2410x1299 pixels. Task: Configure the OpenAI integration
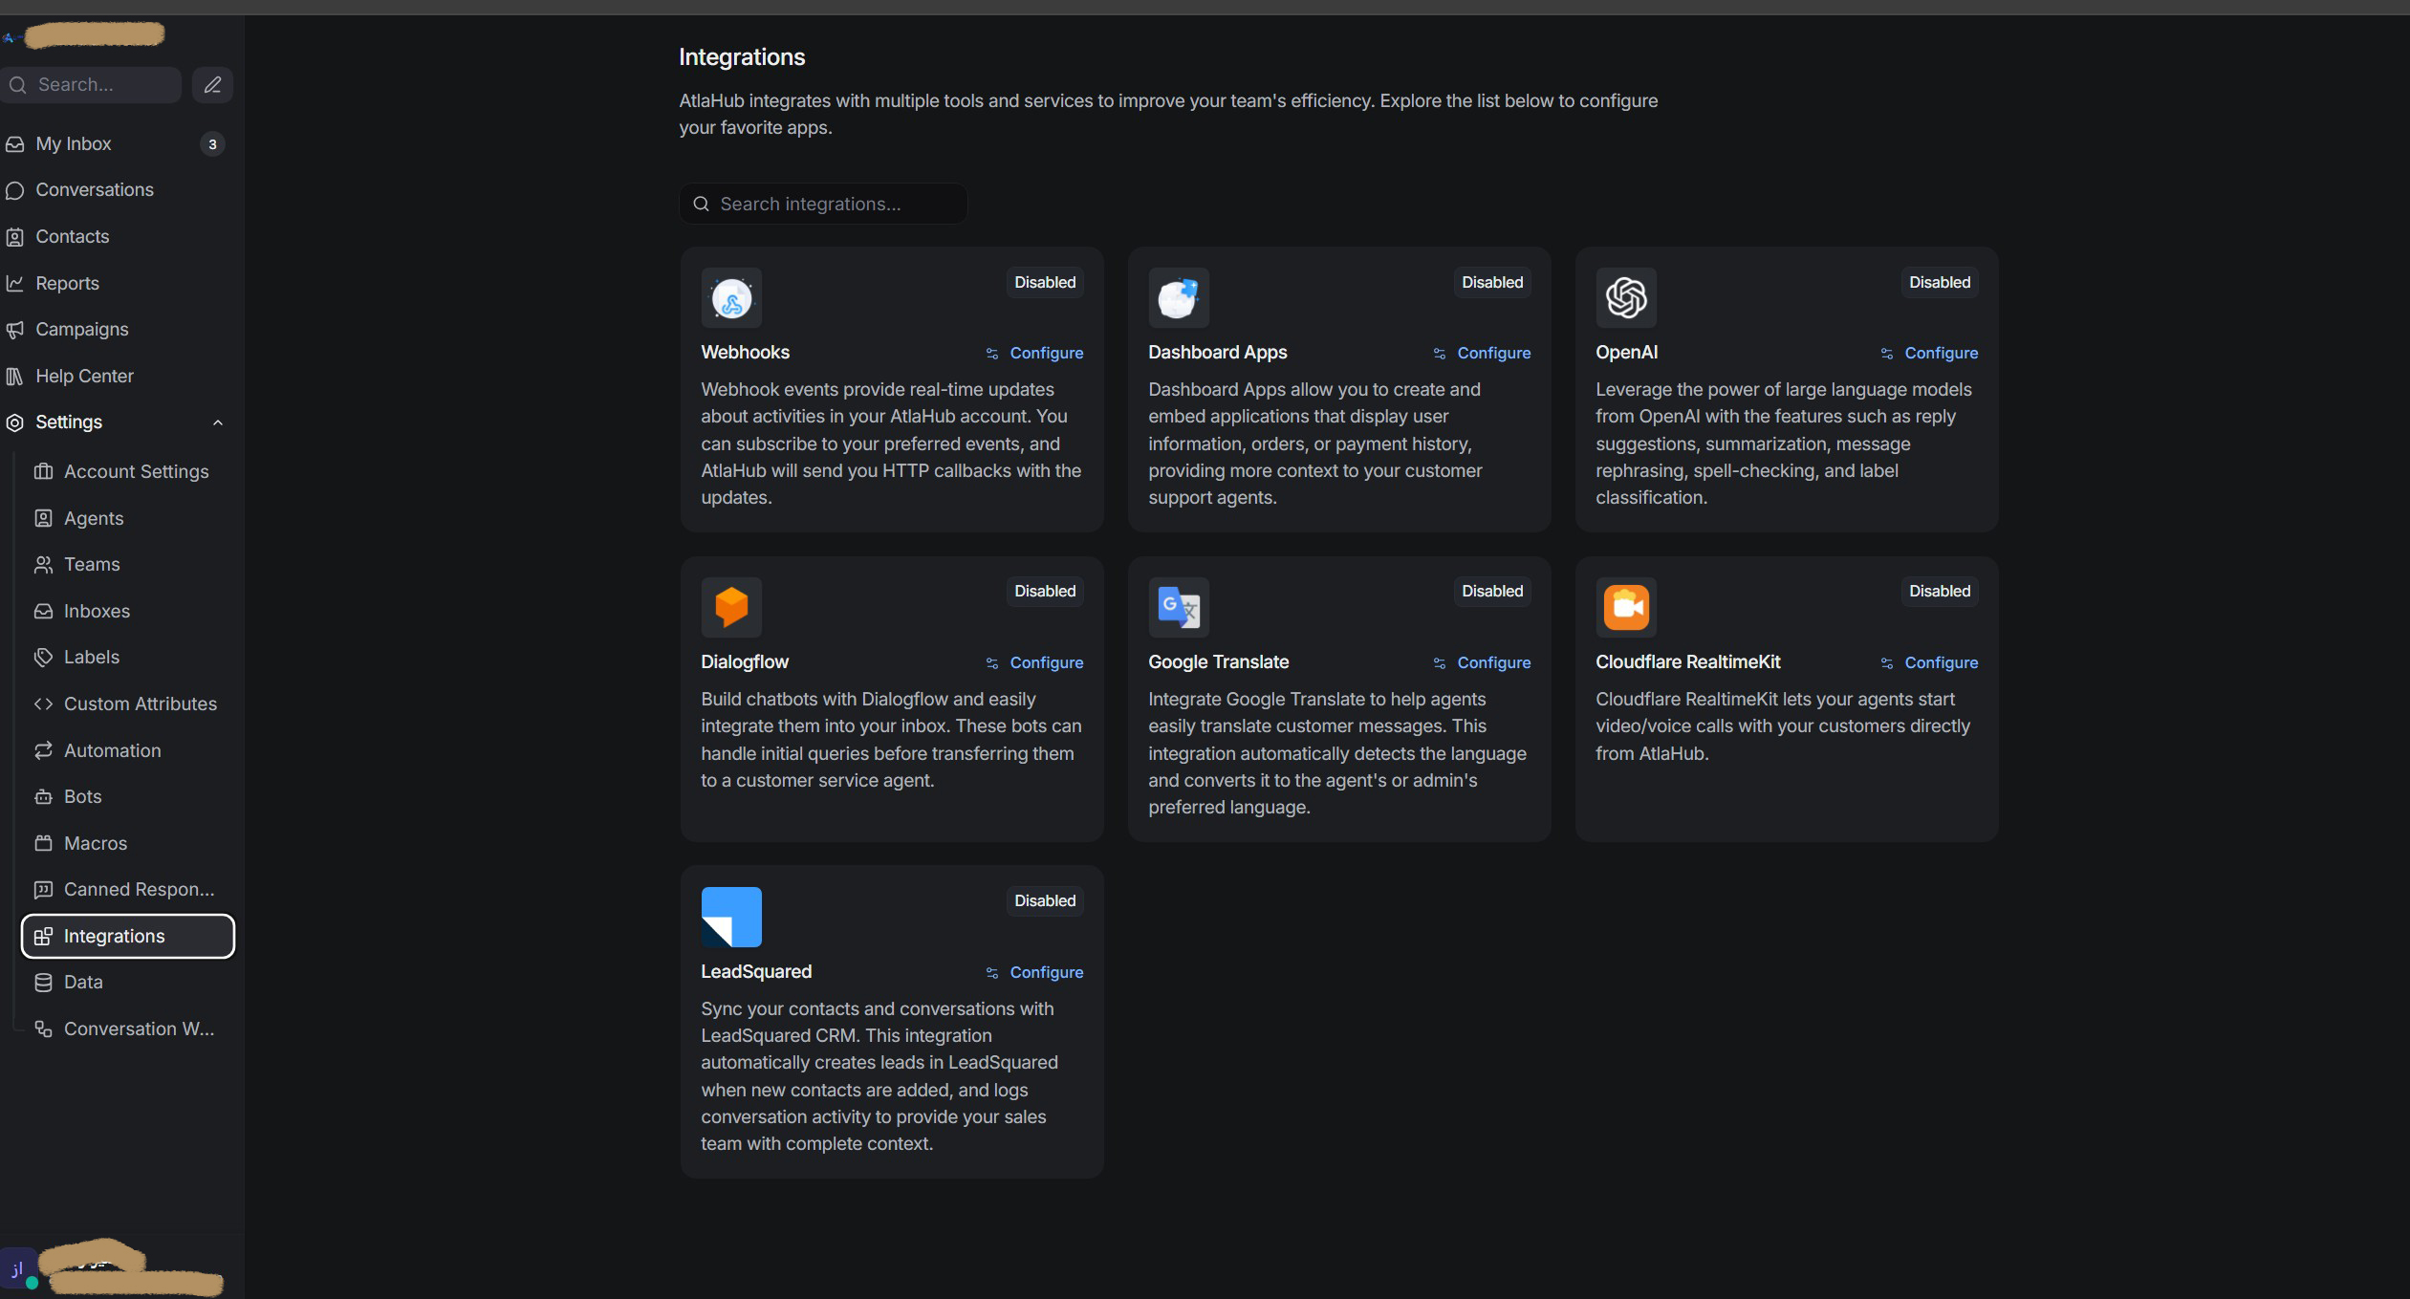1929,354
